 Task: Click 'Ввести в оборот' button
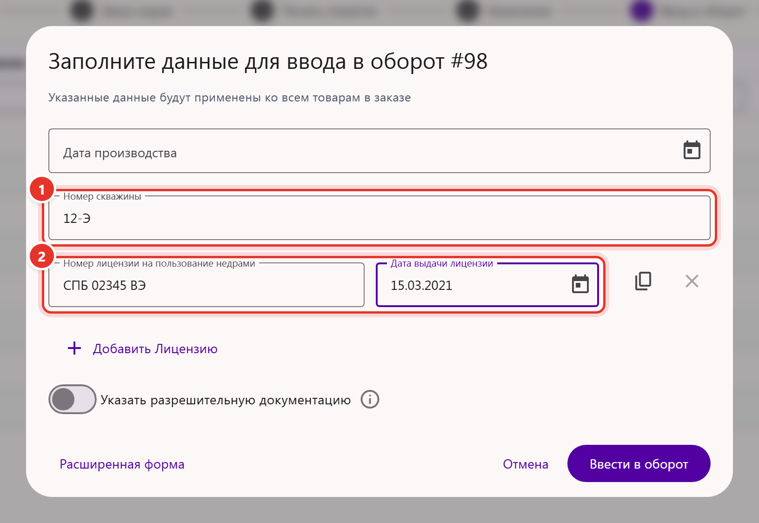coord(639,463)
